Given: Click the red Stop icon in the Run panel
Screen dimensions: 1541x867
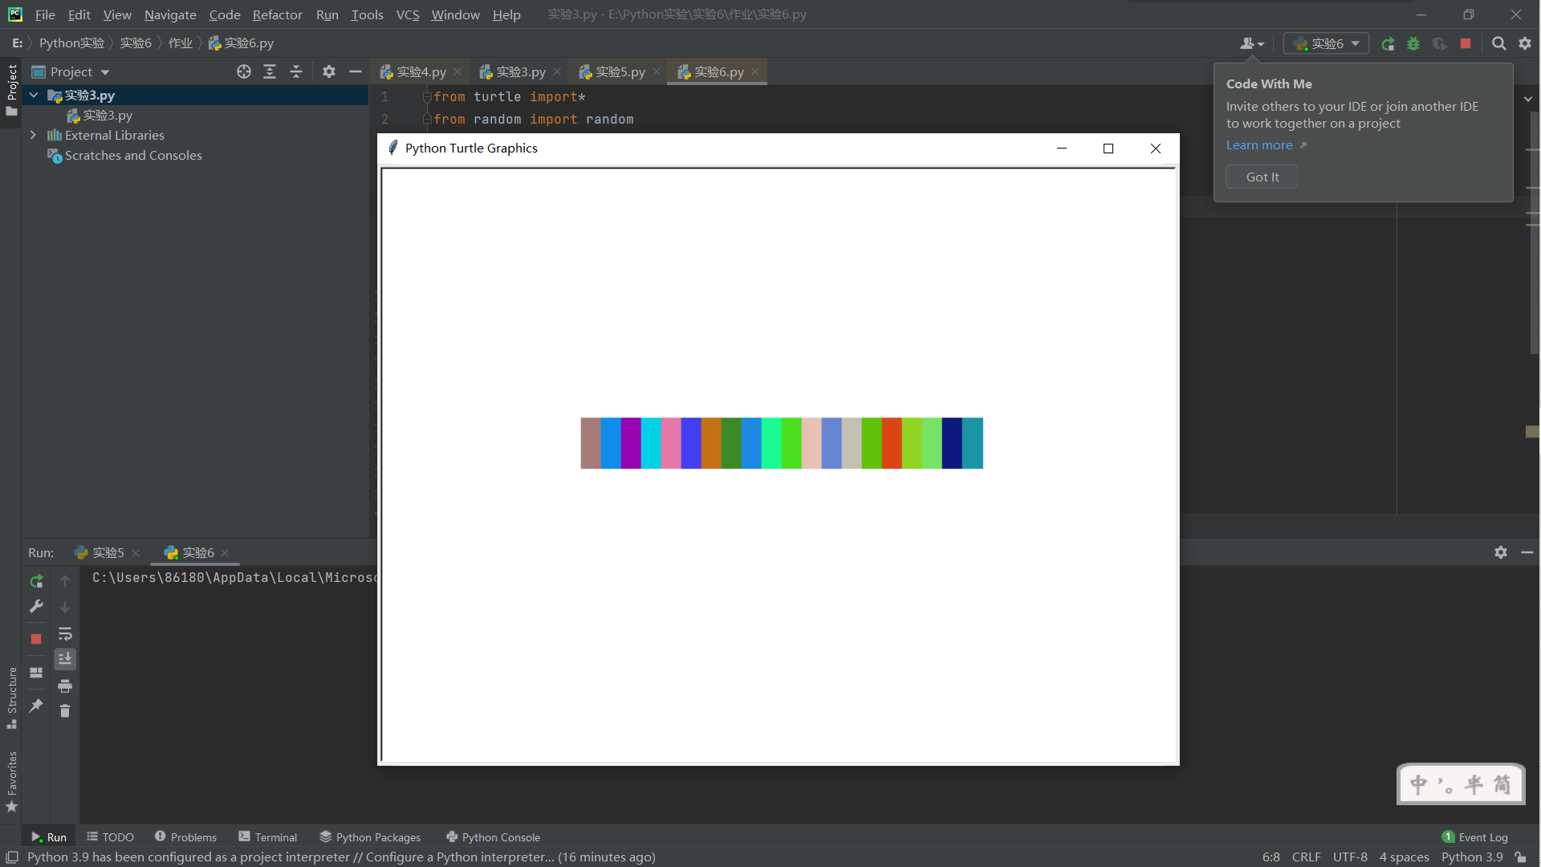Looking at the screenshot, I should (36, 639).
